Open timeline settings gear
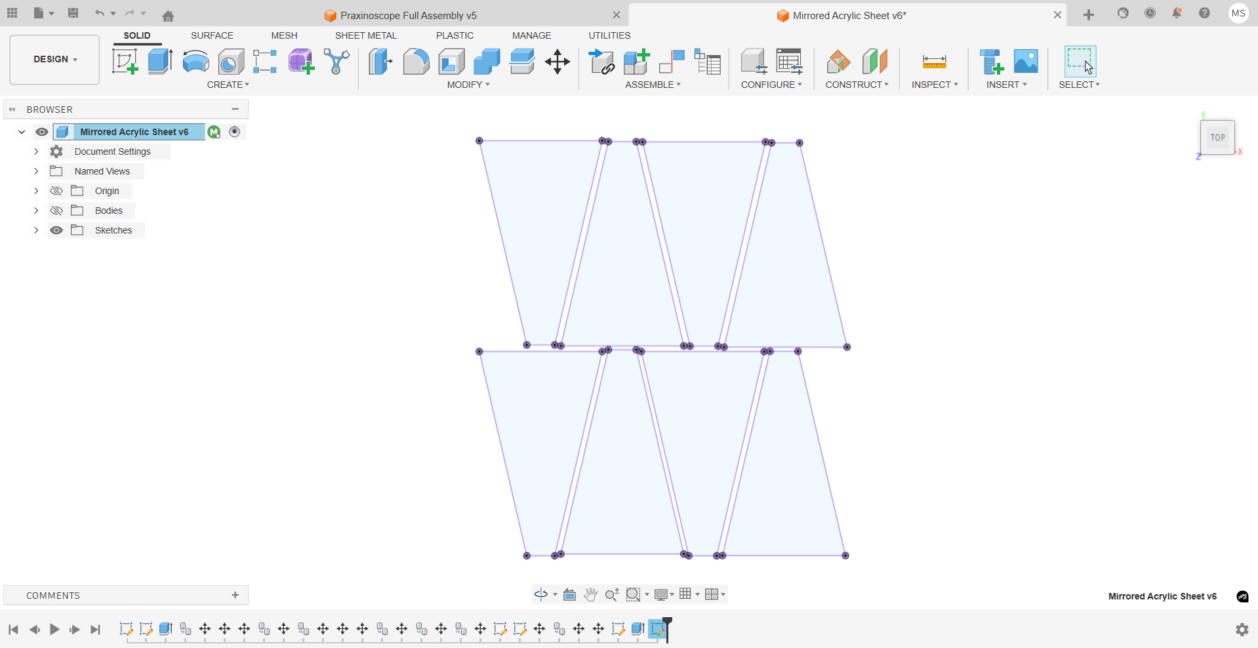Screen dimensions: 1258x648 [1242, 630]
